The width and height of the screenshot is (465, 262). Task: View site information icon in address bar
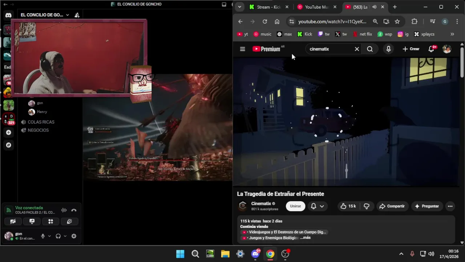(x=292, y=21)
